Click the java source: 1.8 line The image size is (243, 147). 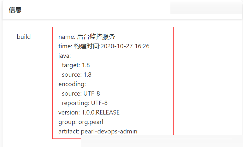77,75
